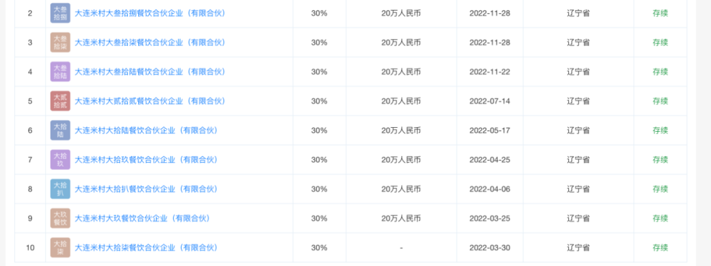This screenshot has width=711, height=266.
Task: Click the 大玖餐饮 logo icon
Action: tap(61, 219)
